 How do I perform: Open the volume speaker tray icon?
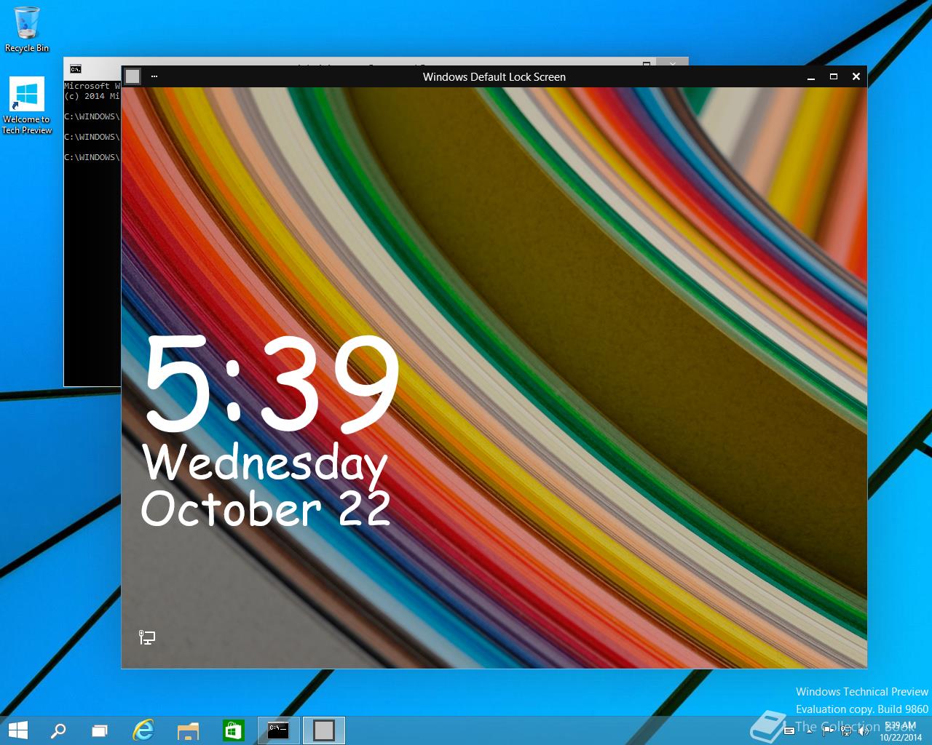pos(864,731)
